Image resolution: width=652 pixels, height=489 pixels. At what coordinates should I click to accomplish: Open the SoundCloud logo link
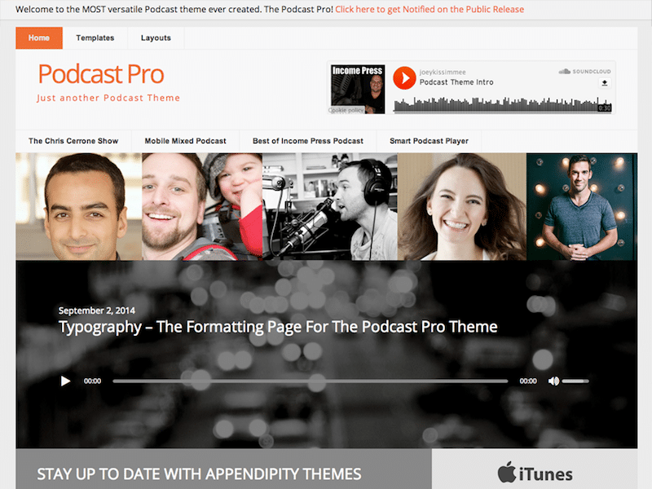[x=584, y=72]
